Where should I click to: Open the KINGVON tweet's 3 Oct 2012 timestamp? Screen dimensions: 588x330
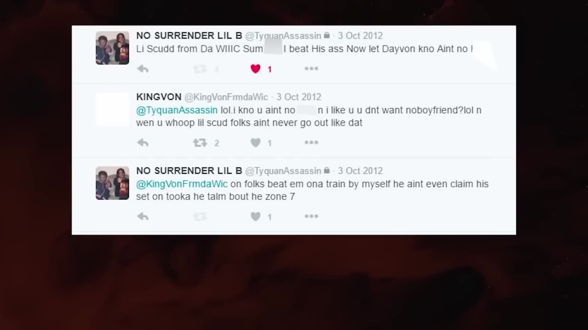pos(299,97)
